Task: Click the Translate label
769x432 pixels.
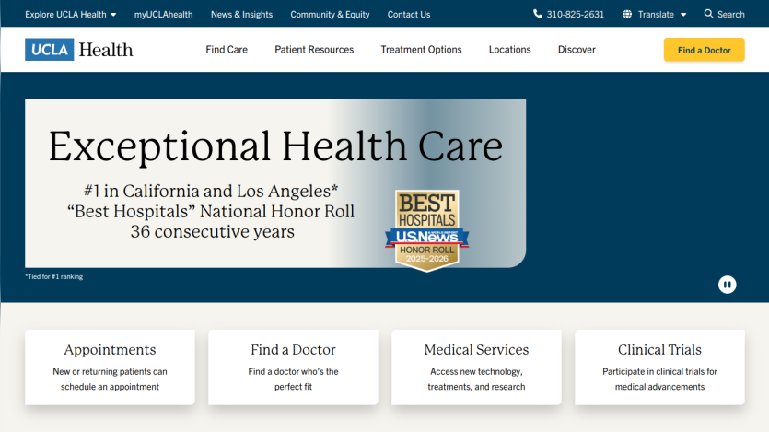Action: pos(656,14)
